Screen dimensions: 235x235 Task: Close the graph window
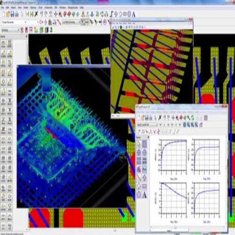click(x=224, y=106)
